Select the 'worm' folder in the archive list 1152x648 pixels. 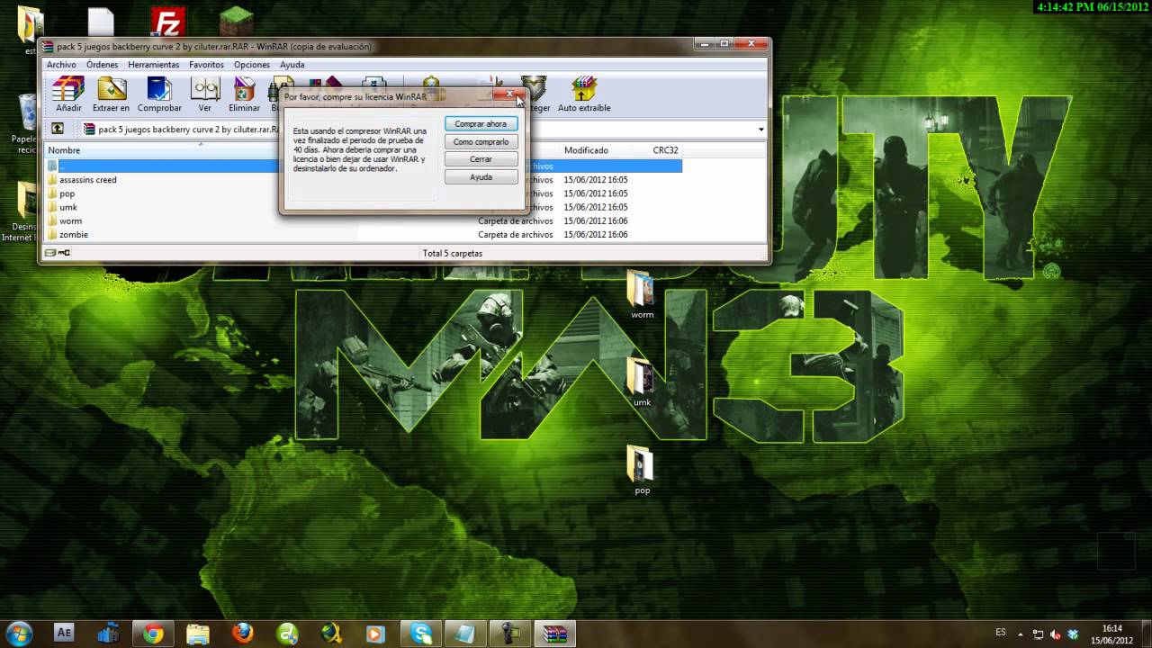coord(69,220)
